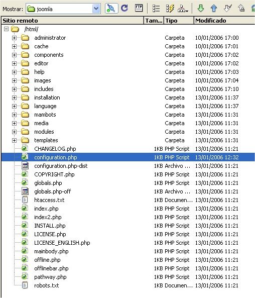Switch to site files view icon

(x=156, y=9)
